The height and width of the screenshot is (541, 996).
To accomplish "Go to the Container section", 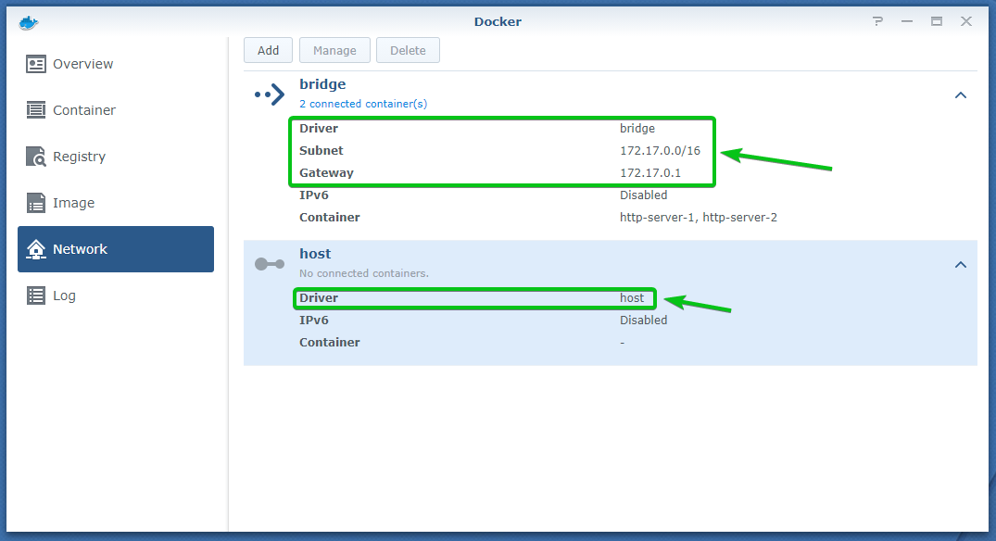I will (116, 110).
